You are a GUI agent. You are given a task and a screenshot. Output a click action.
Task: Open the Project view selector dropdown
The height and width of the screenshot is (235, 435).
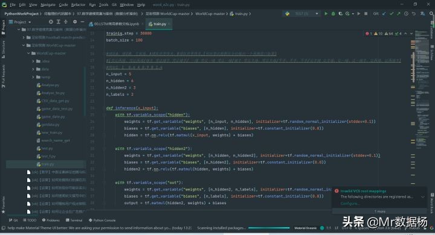[20, 22]
